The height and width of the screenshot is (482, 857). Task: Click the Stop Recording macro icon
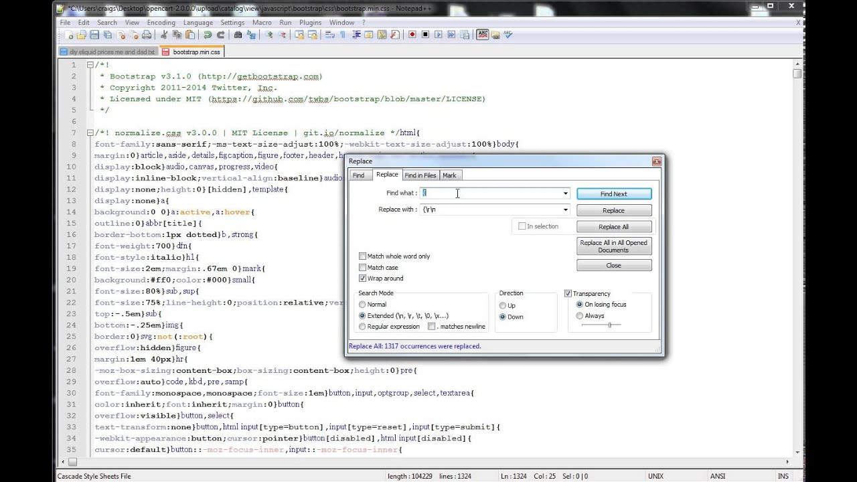click(x=426, y=35)
